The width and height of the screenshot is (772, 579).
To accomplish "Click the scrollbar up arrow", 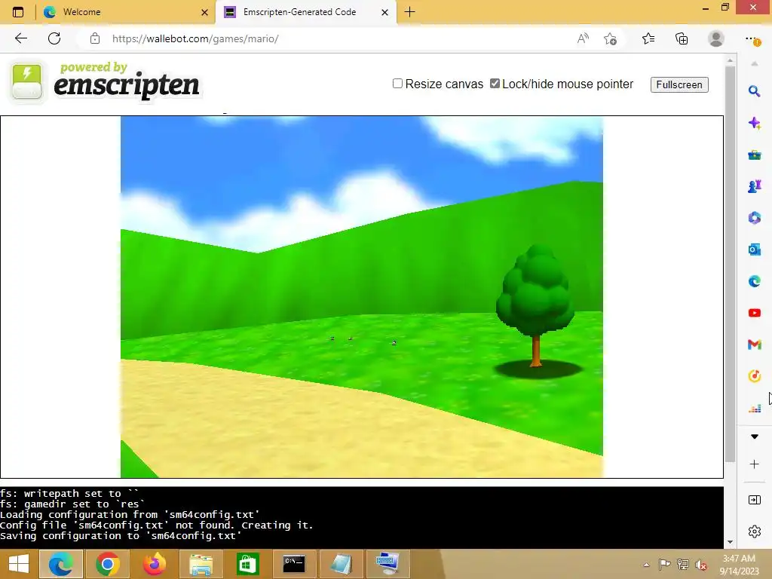I will [730, 60].
